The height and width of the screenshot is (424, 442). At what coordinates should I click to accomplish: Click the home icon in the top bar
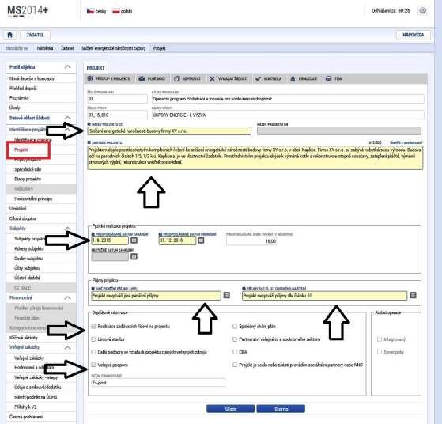[9, 35]
